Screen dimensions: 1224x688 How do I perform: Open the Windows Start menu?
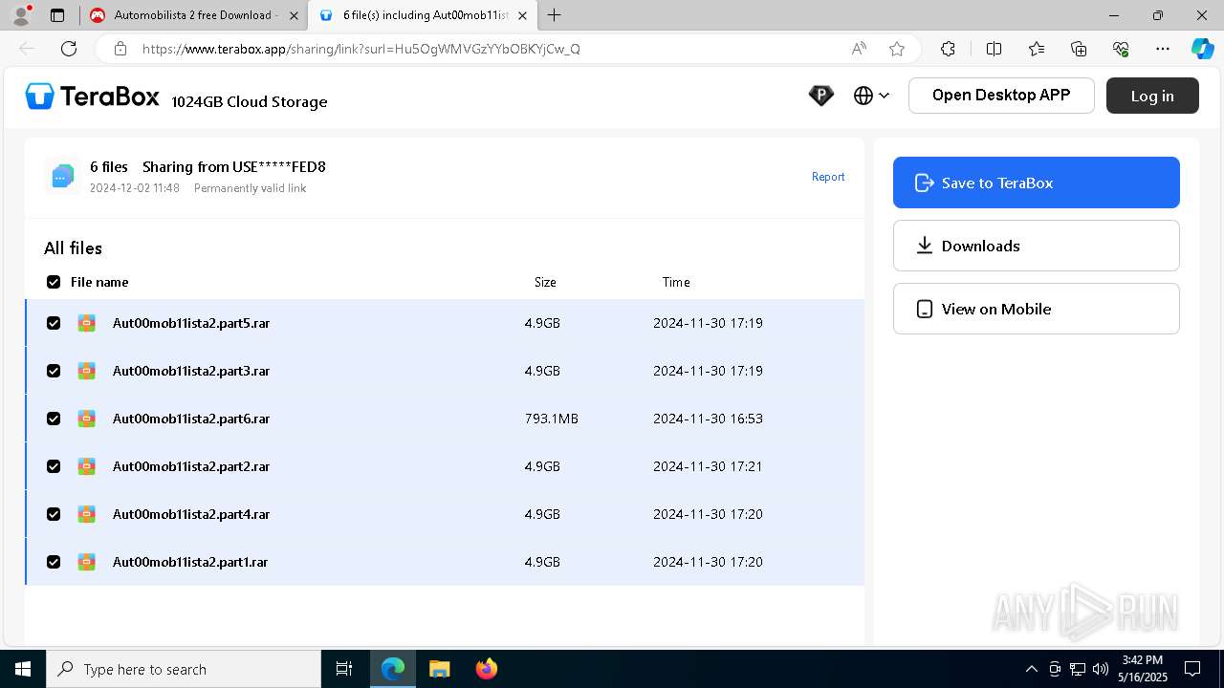click(x=23, y=669)
